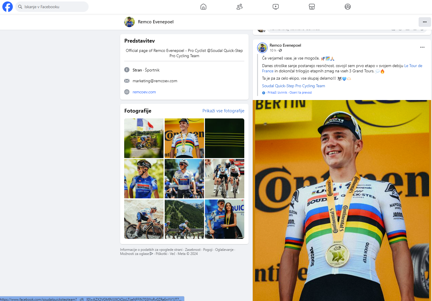Click the Facebook search field
Image resolution: width=432 pixels, height=301 pixels.
[x=52, y=7]
